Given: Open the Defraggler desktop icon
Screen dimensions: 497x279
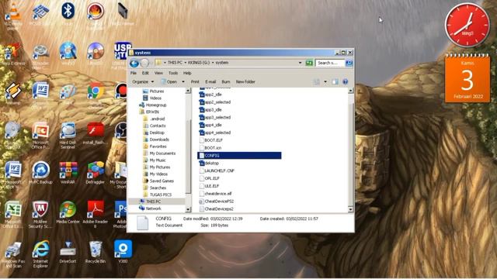Looking at the screenshot, I should pyautogui.click(x=95, y=173).
